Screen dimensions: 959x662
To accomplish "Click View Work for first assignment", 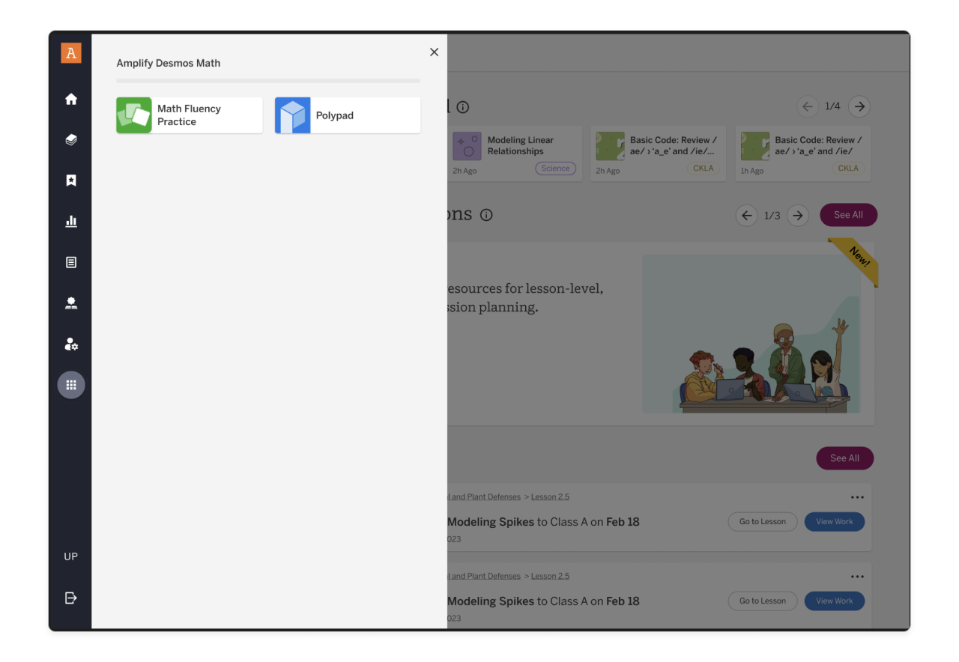I will 834,522.
